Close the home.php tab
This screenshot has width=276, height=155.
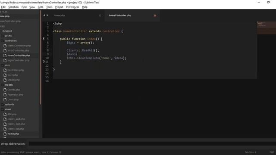[x=100, y=15]
